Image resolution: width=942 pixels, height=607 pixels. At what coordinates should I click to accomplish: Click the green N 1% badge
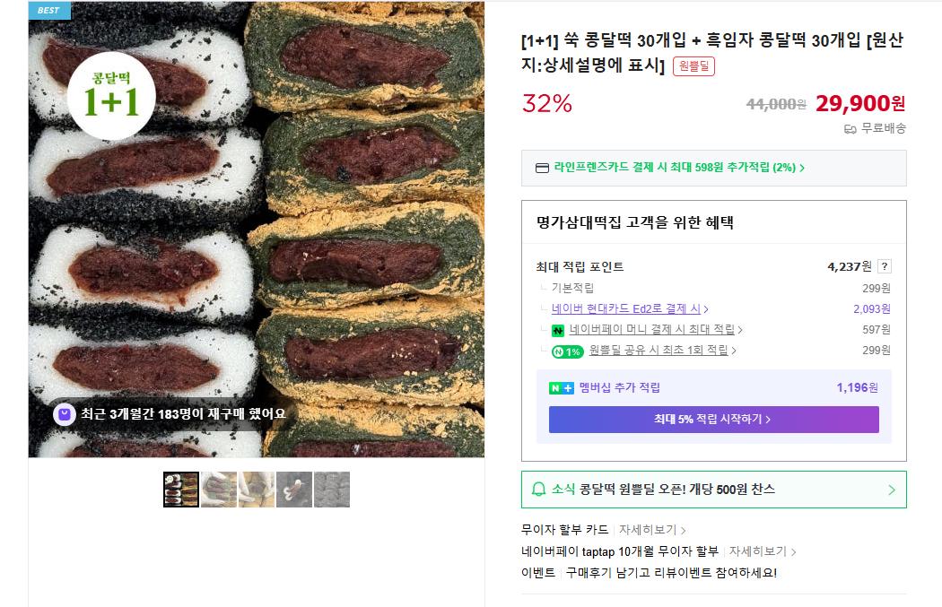568,351
